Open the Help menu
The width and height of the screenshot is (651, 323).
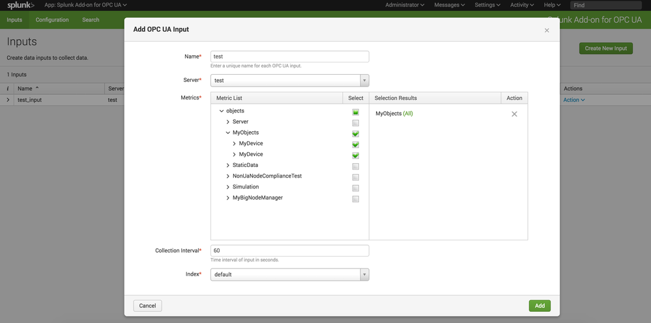click(x=552, y=5)
